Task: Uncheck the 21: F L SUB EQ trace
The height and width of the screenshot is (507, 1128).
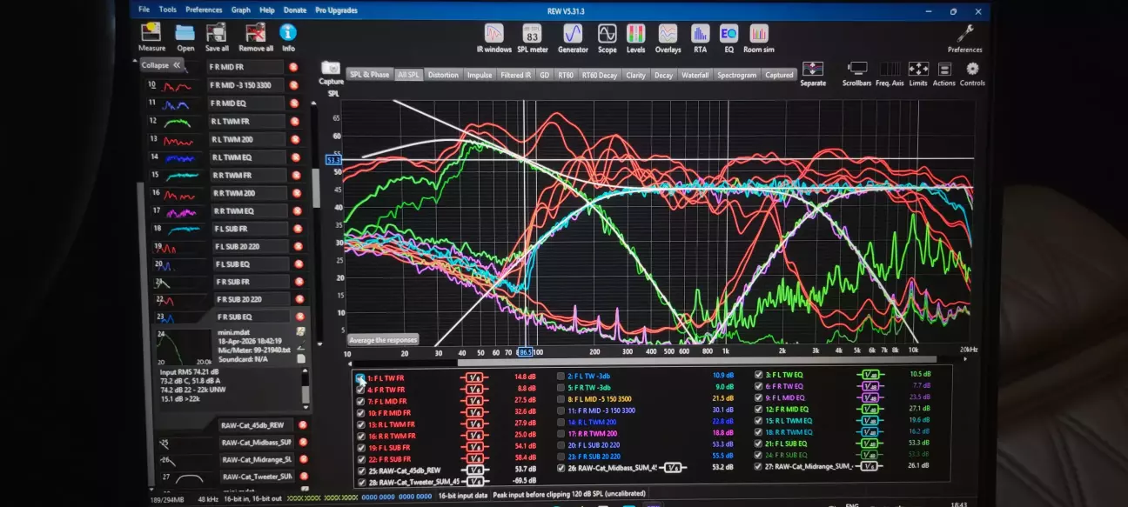Action: coord(759,443)
